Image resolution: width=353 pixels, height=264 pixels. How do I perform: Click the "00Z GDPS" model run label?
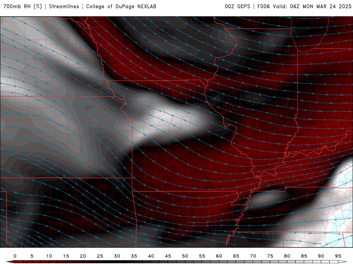coord(237,6)
